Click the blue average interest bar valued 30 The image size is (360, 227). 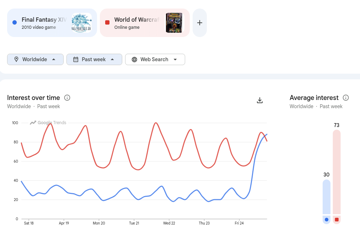(x=327, y=197)
